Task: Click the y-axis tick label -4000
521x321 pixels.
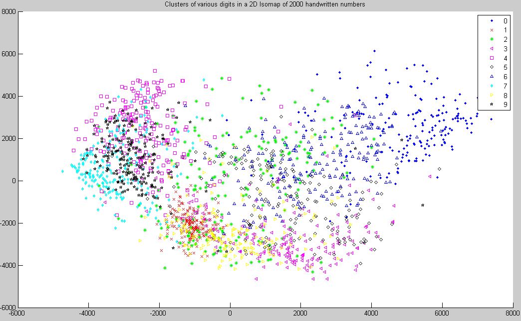Action: pos(8,266)
